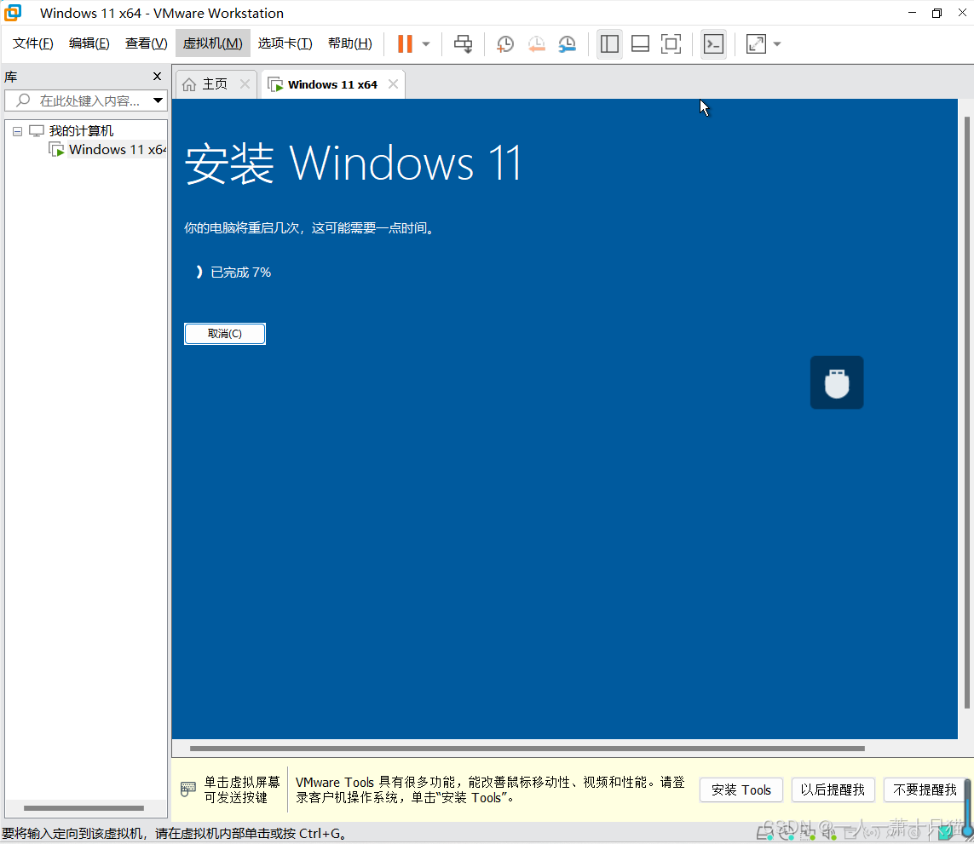Select 我的计算机 in the library
Image resolution: width=974 pixels, height=844 pixels.
click(x=81, y=131)
